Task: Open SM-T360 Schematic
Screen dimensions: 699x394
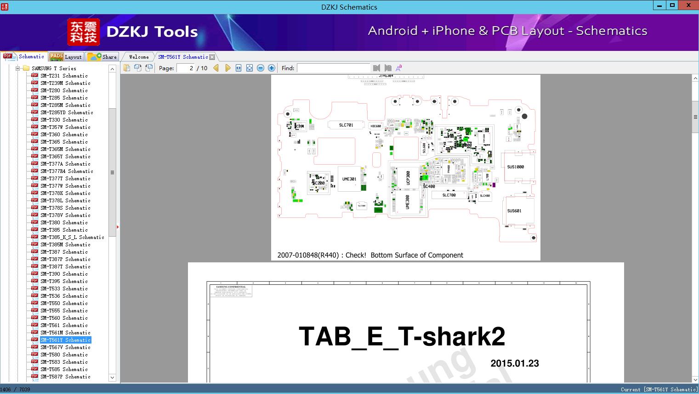Action: 64,134
